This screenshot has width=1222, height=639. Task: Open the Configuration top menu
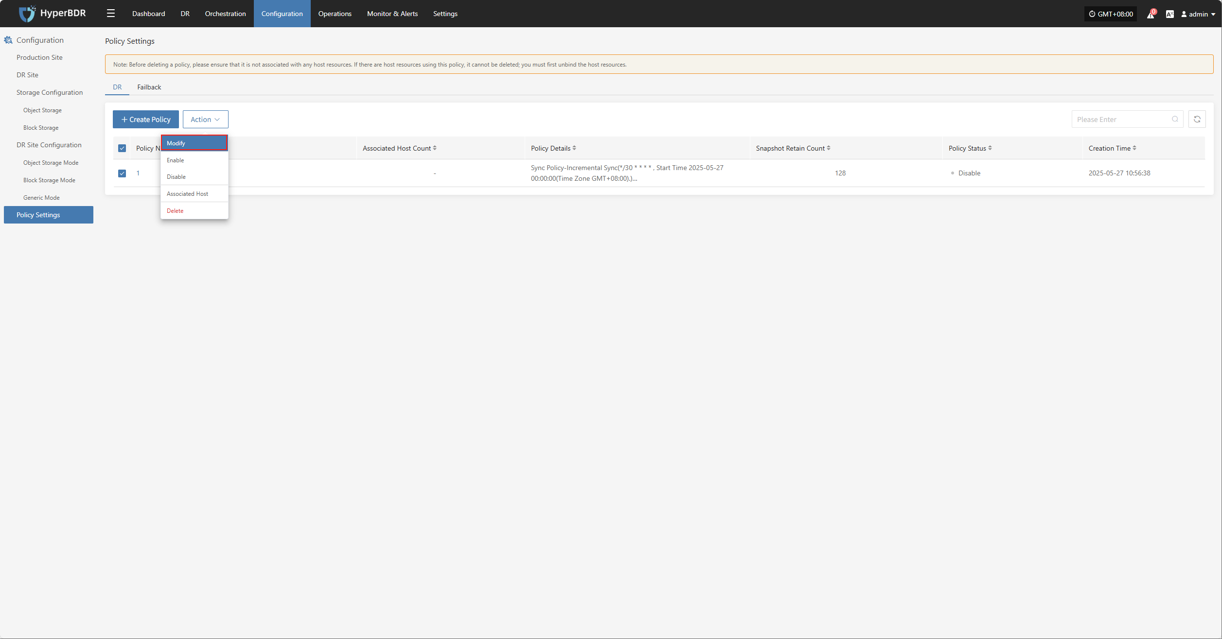click(x=282, y=14)
